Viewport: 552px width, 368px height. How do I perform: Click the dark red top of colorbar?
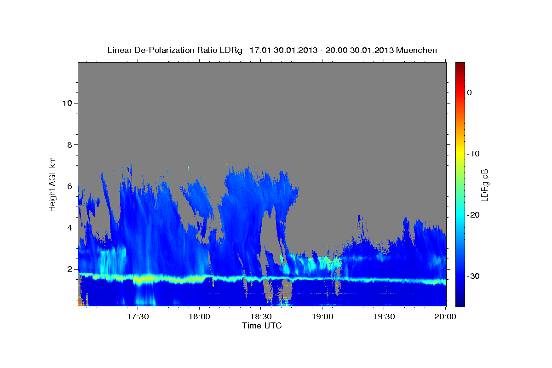[x=460, y=65]
